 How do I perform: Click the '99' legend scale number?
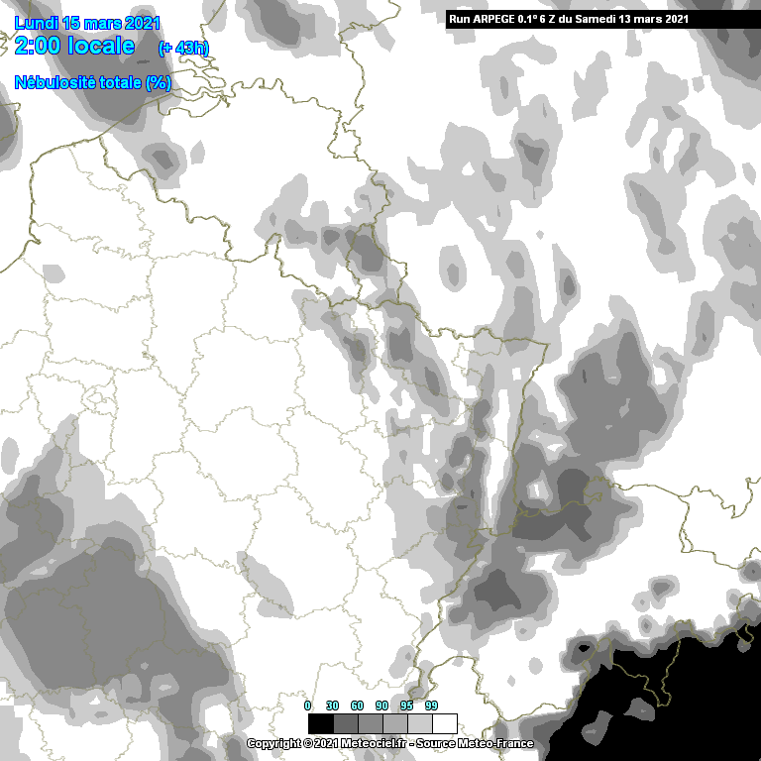[431, 706]
